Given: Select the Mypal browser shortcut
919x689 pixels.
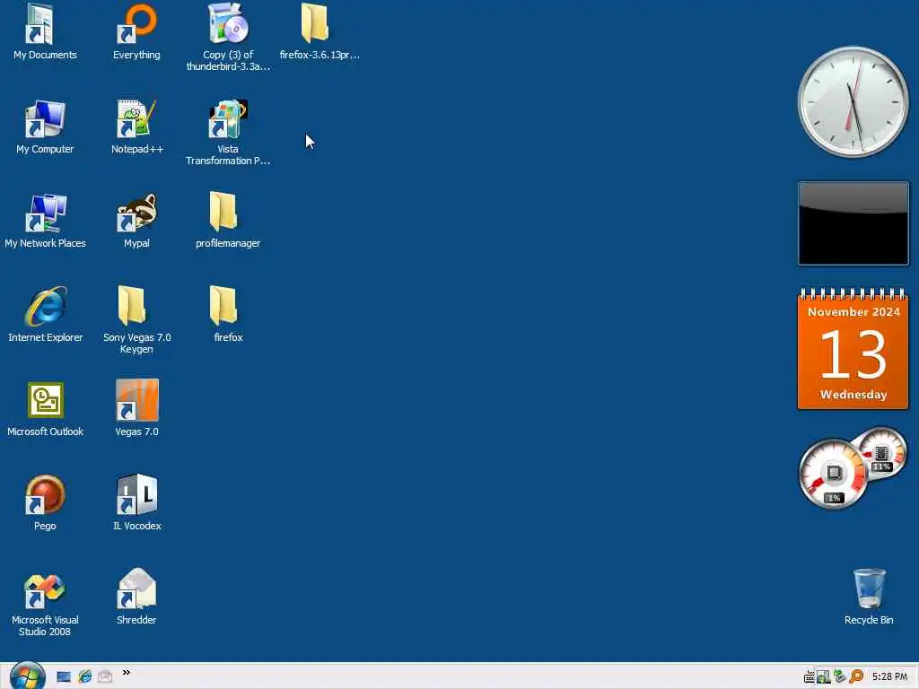Looking at the screenshot, I should click(x=136, y=221).
